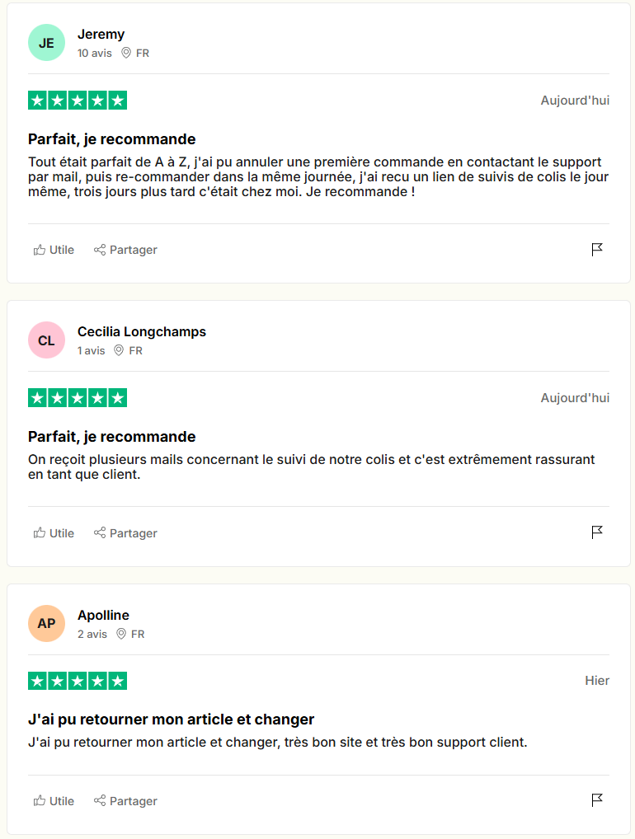Click Apolline's AP avatar circle

click(x=46, y=624)
